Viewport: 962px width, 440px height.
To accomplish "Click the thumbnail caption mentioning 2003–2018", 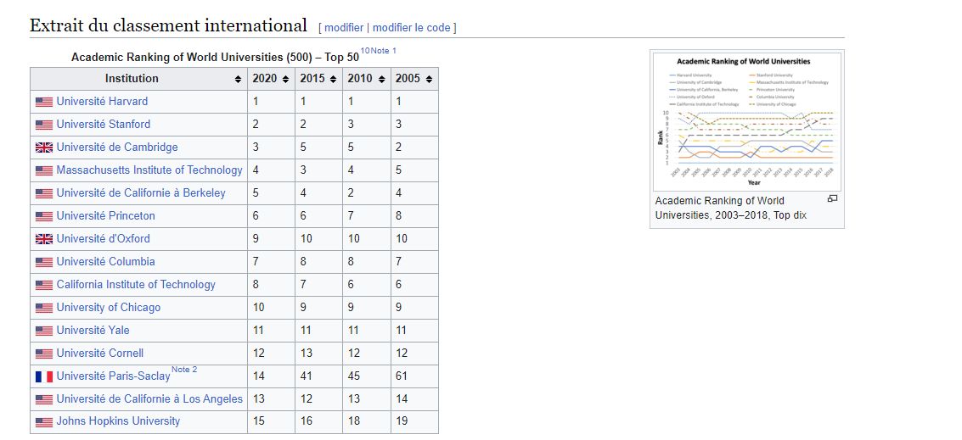I will (731, 208).
